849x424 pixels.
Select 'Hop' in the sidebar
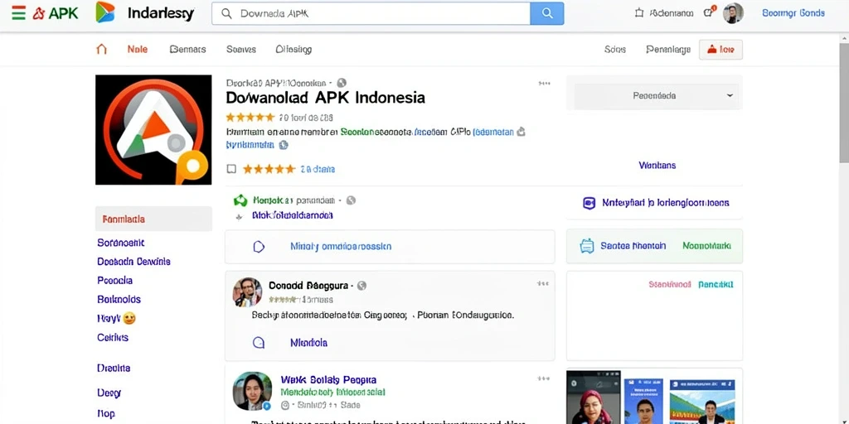coord(106,414)
